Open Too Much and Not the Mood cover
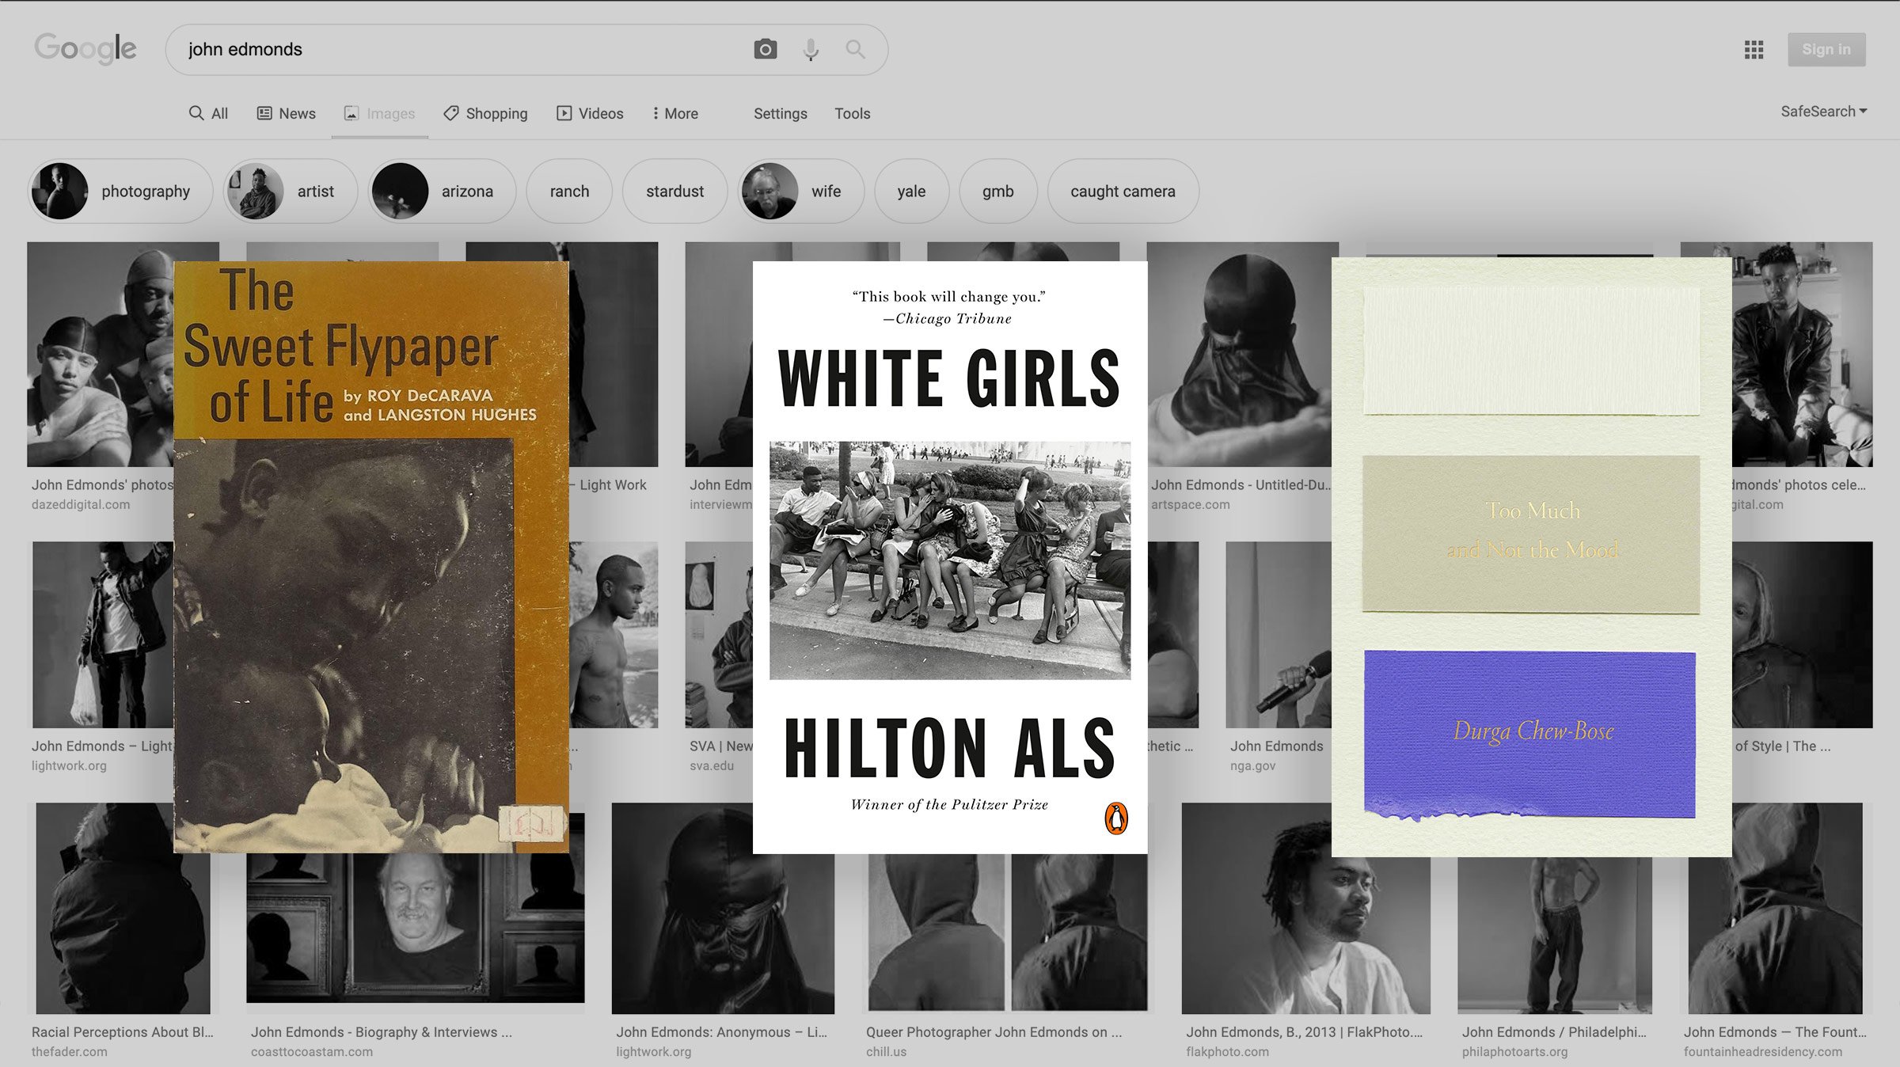 click(1531, 557)
